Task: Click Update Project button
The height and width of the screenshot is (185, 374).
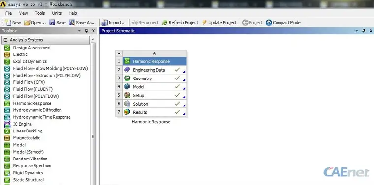Action: coord(219,23)
